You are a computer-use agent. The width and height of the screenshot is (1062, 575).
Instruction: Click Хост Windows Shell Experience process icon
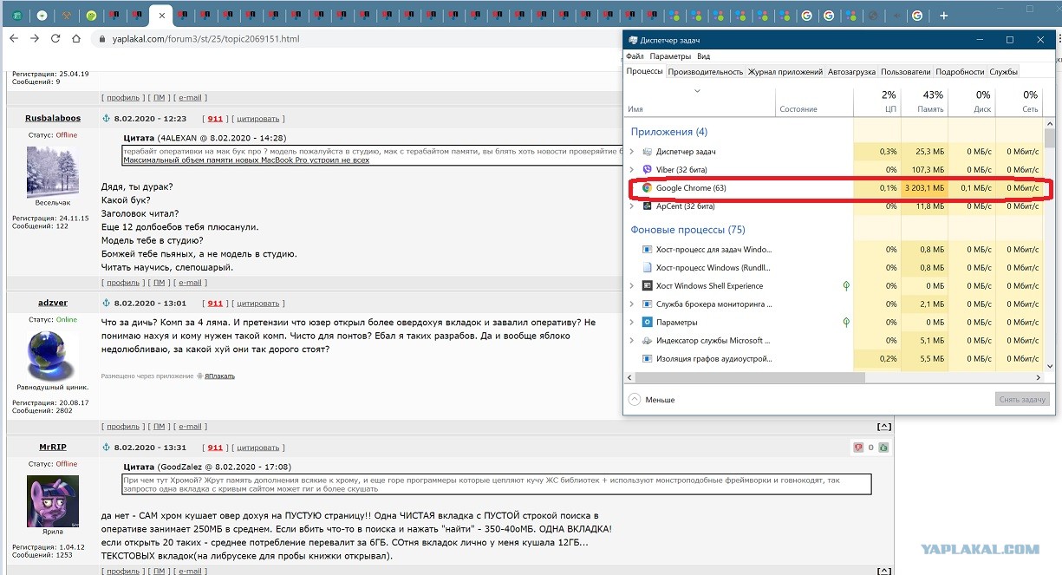647,285
